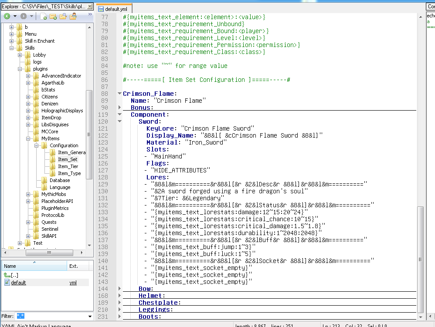Click the New Folder icon
The width and height of the screenshot is (435, 327).
click(53, 17)
